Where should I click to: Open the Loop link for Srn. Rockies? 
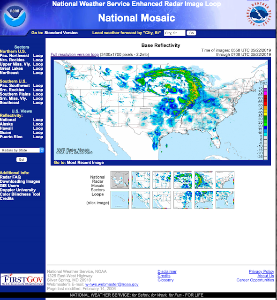pyautogui.click(x=38, y=90)
